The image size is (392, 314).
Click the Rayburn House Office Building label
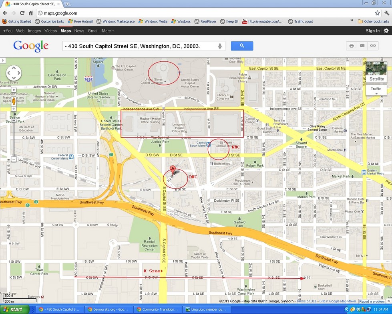tap(150, 120)
